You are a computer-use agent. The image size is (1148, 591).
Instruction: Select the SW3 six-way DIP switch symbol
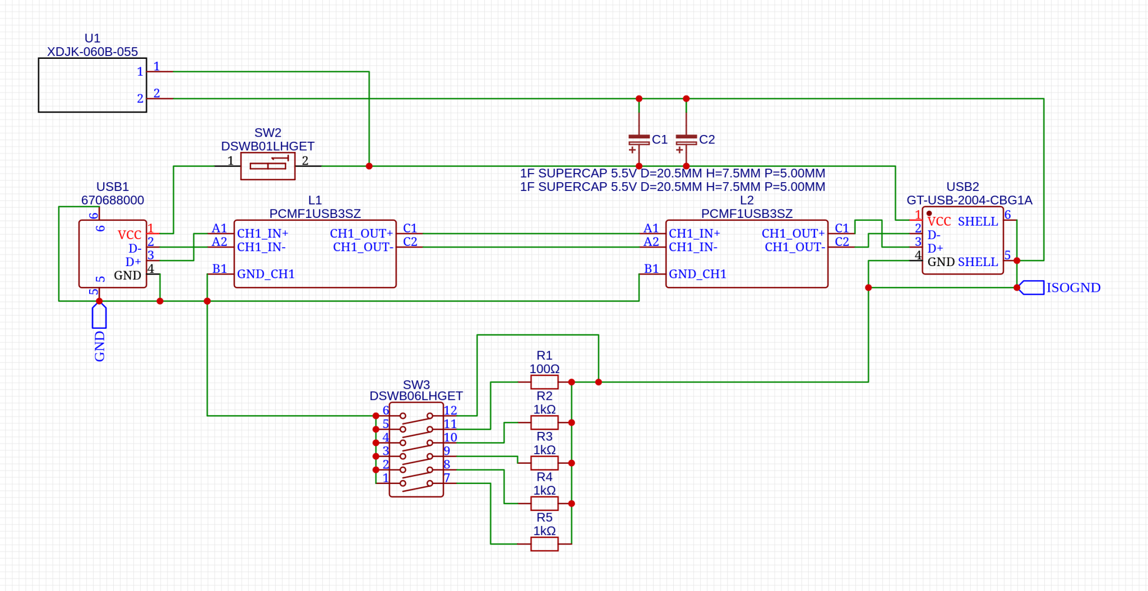[x=416, y=449]
